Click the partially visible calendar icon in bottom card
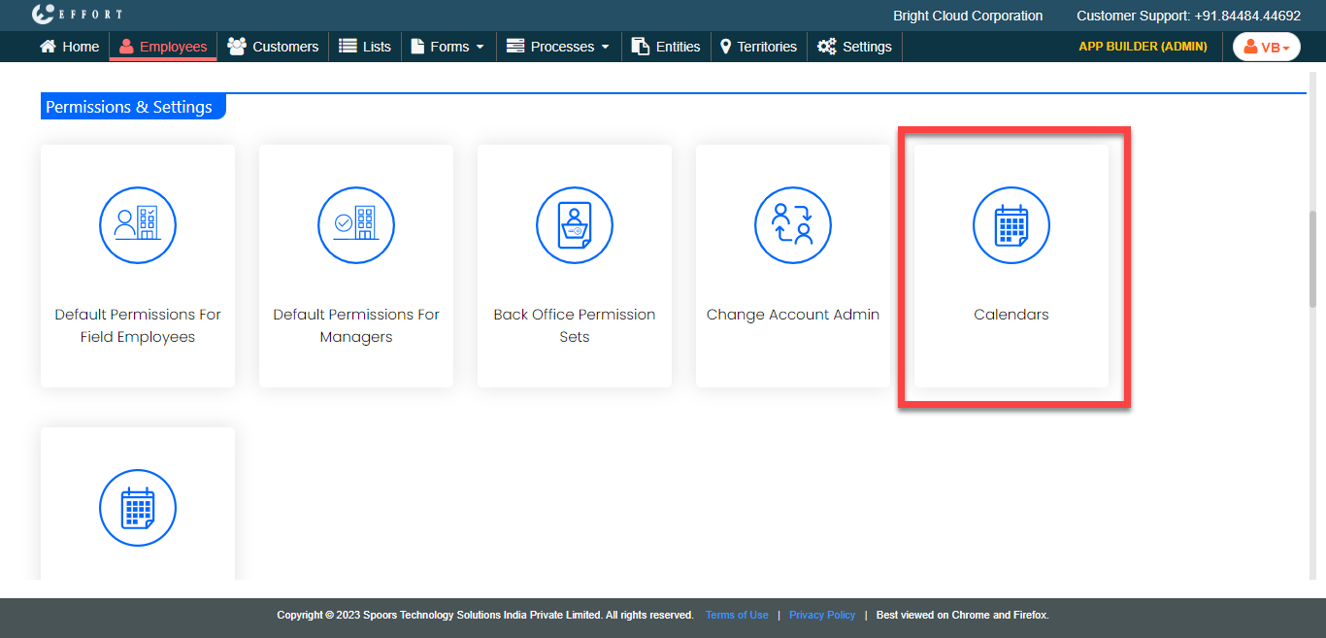The width and height of the screenshot is (1326, 638). (x=138, y=508)
